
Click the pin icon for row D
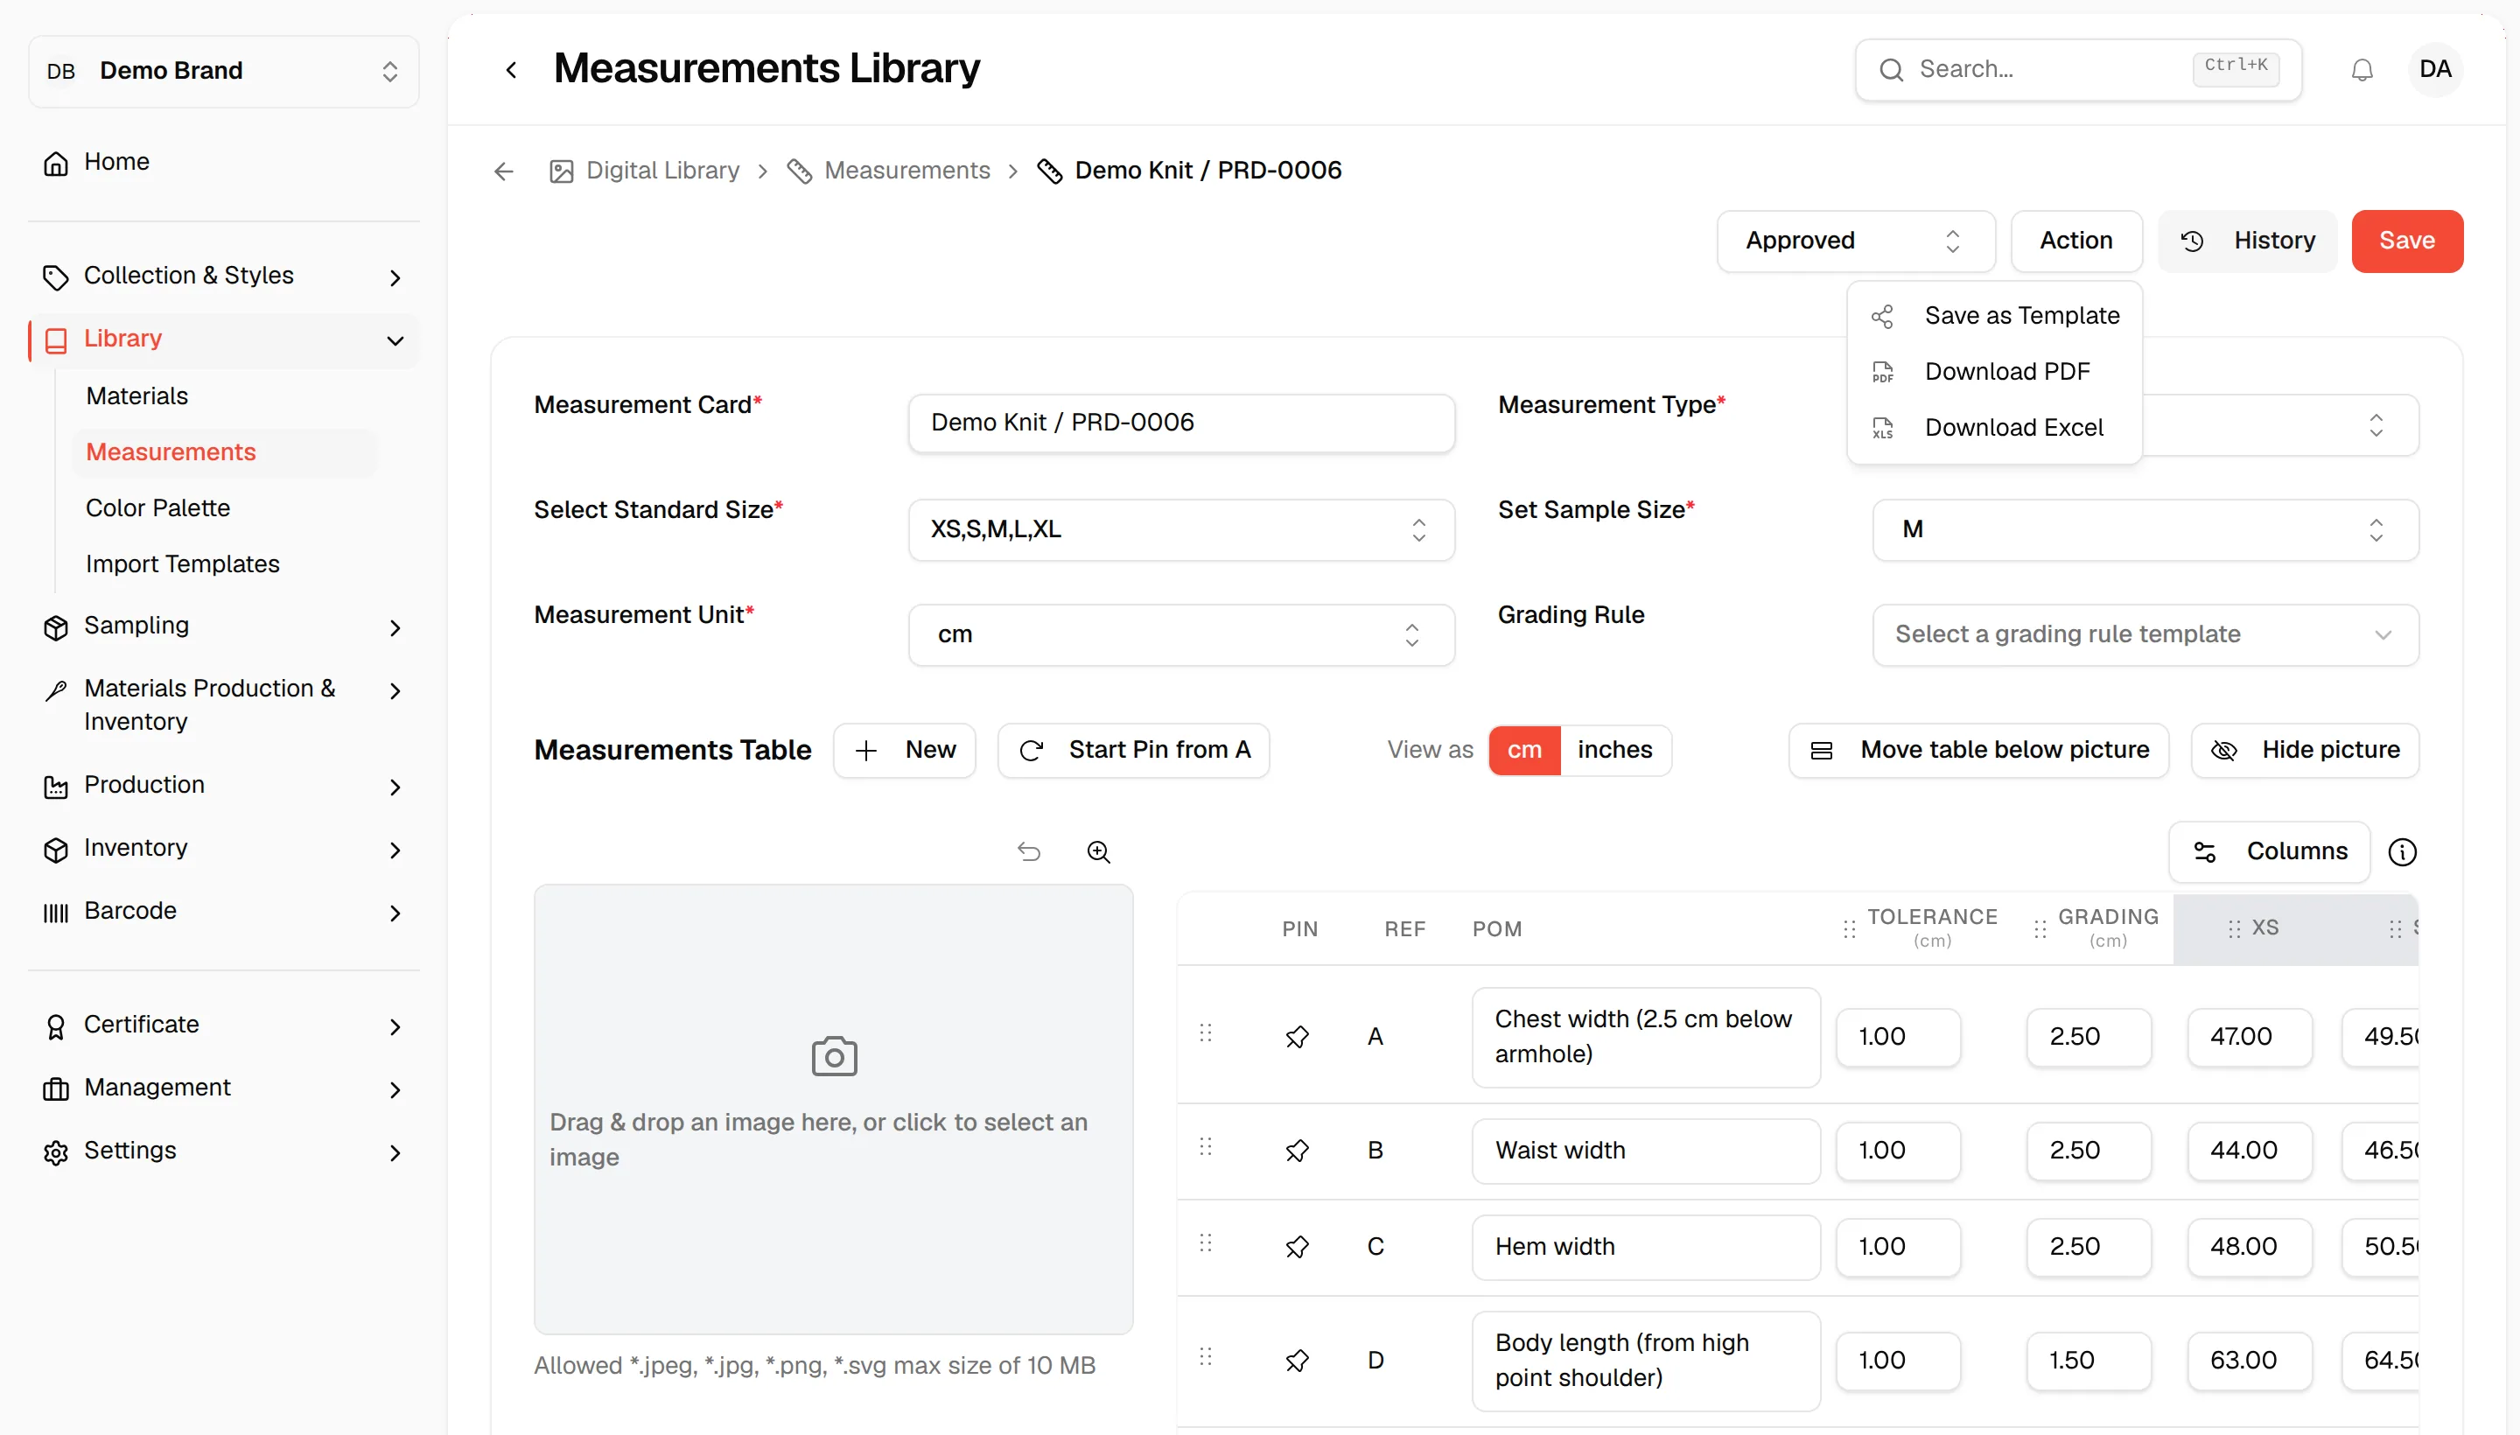coord(1297,1360)
